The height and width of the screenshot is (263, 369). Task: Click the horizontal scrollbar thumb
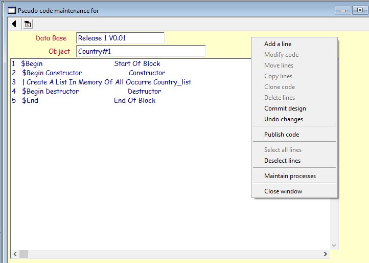click(24, 254)
